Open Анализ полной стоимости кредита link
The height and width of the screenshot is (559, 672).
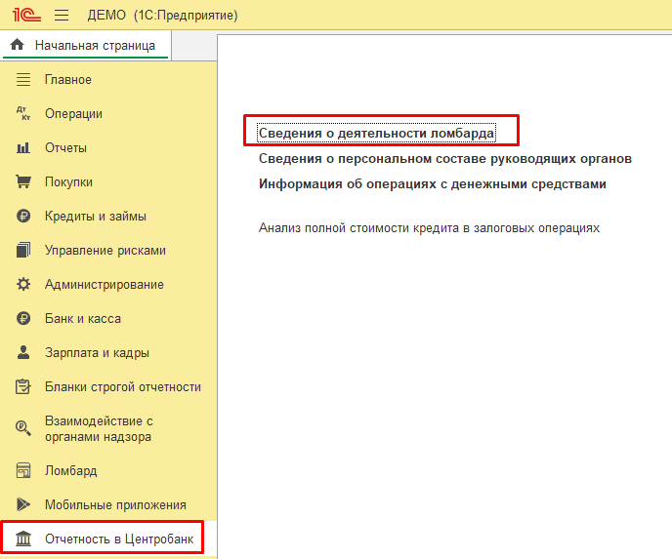pyautogui.click(x=429, y=227)
